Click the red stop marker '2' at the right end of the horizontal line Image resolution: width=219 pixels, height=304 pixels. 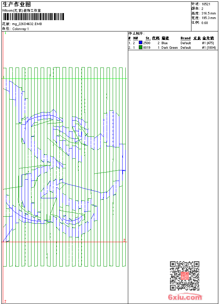click(124, 240)
